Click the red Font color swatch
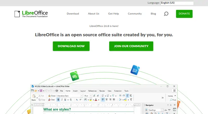This screenshot has width=208, height=114. (96, 100)
